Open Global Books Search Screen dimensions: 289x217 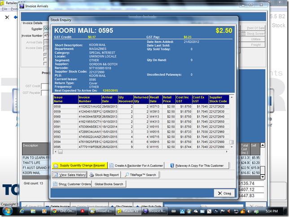click(x=108, y=184)
